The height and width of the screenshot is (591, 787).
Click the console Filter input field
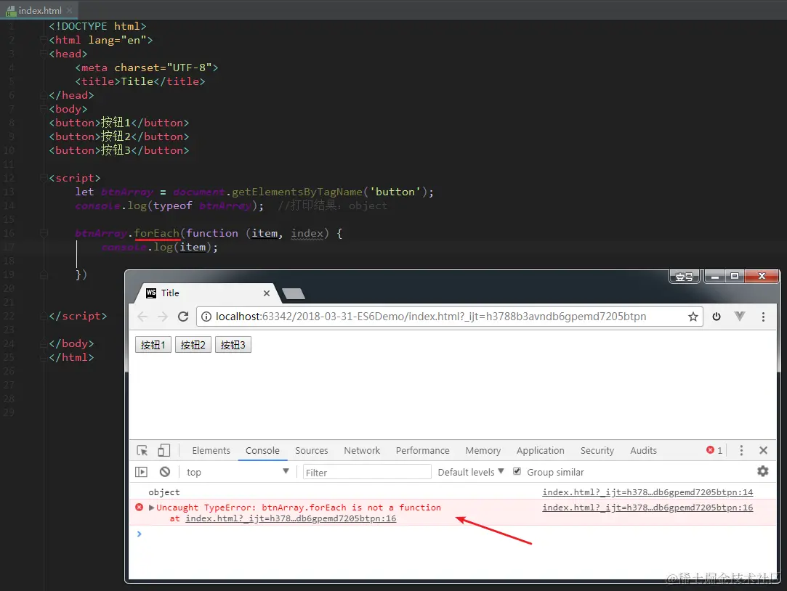(x=367, y=472)
